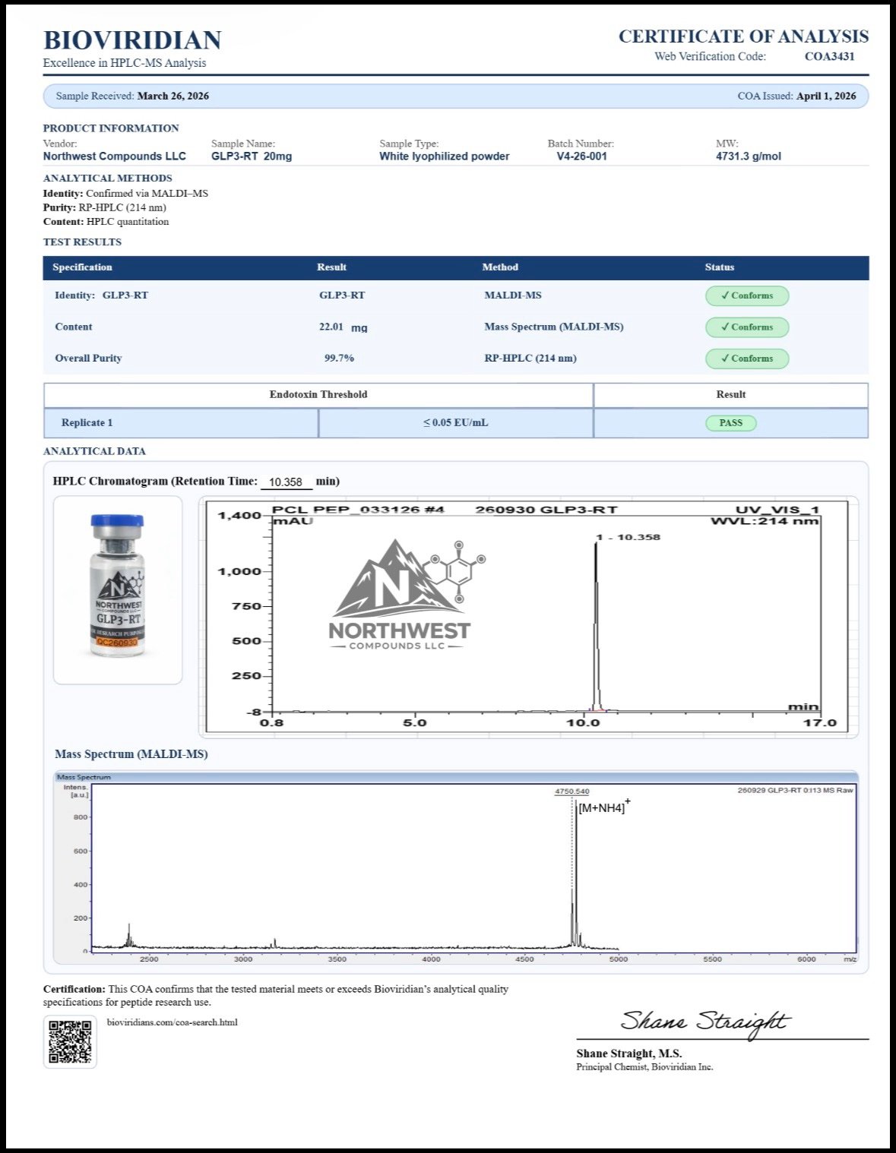Click the Overall Purity Conforms badge
896x1153 pixels.
[x=746, y=359]
